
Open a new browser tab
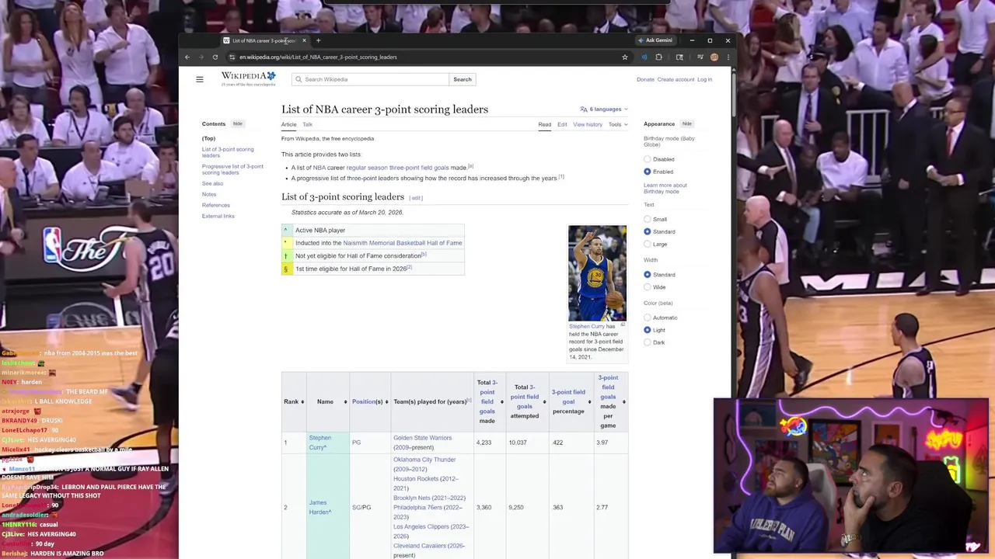coord(318,40)
